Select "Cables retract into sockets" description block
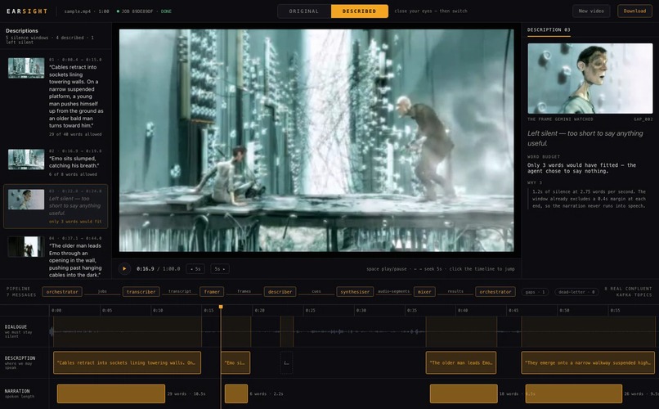 [x=127, y=362]
